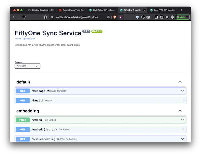Go back with the browser back arrow
The image size is (201, 155).
[14, 17]
